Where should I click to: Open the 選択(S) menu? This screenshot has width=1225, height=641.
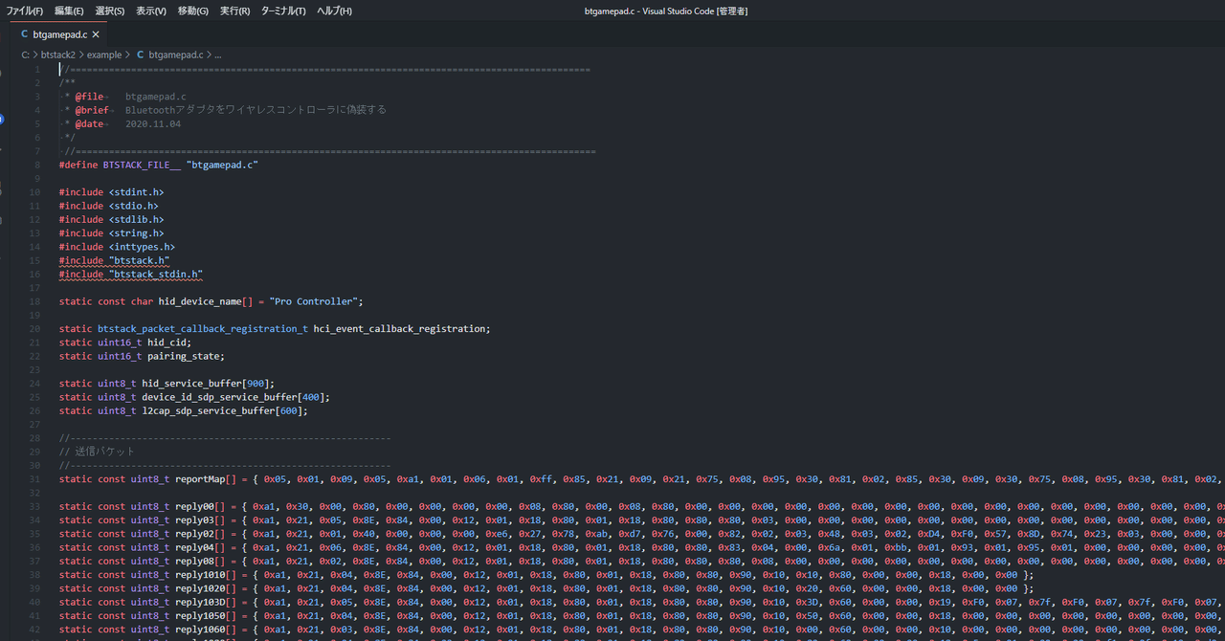[x=110, y=11]
